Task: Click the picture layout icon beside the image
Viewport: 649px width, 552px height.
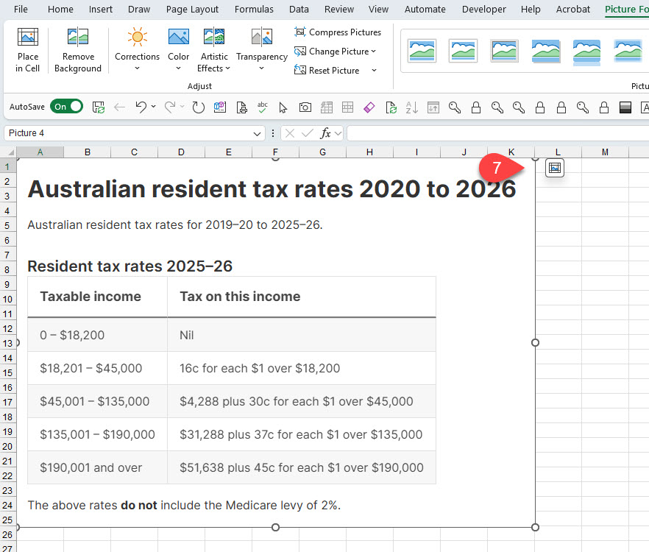Action: (555, 168)
